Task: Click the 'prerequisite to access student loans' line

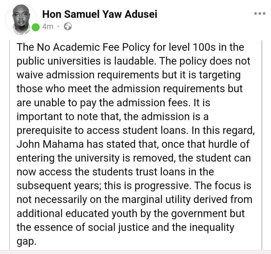Action: click(102, 131)
